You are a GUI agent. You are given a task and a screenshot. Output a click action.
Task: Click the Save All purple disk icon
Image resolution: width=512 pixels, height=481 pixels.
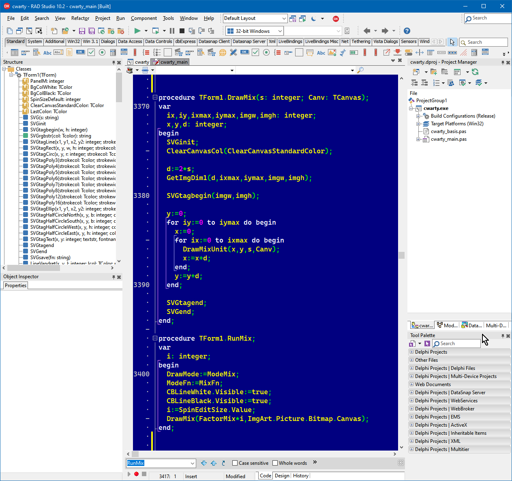(92, 31)
